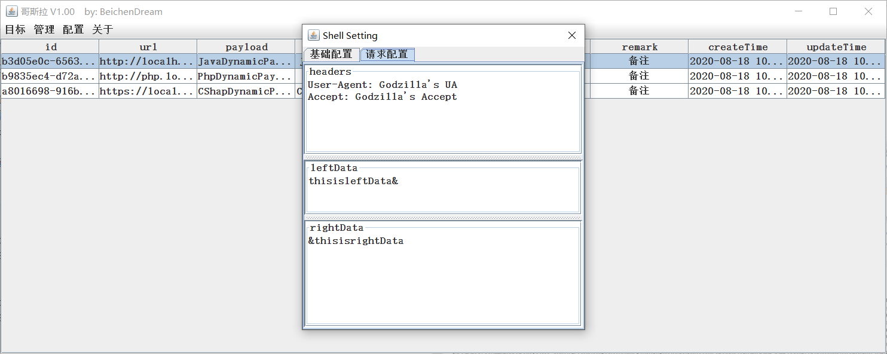Screen dimensions: 887x354
Task: Switch to the 基础配置 tab
Action: pos(332,54)
